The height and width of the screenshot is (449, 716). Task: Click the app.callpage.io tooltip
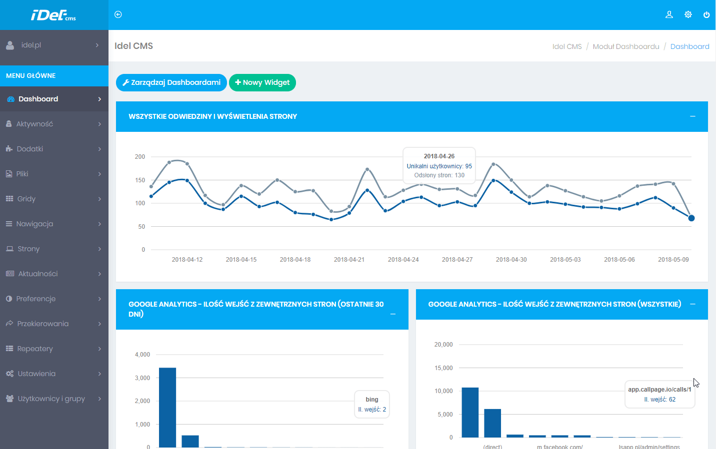pos(659,395)
